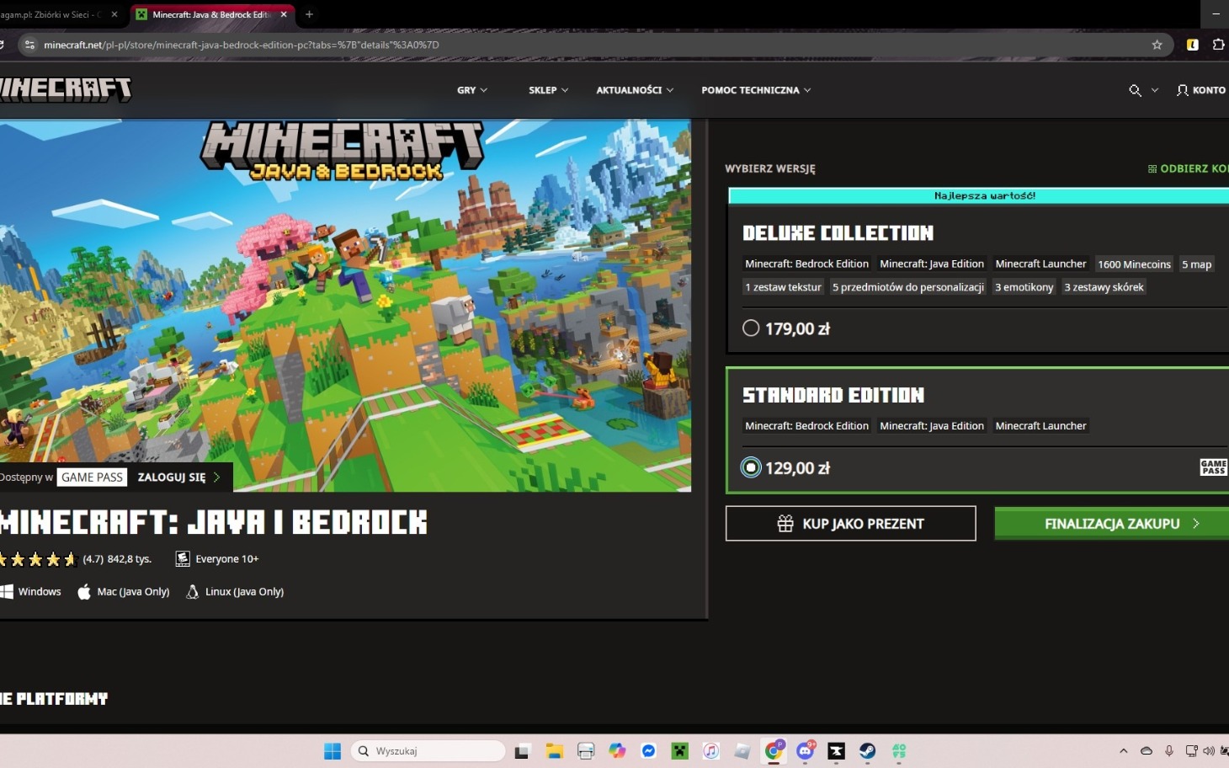Click the browser address bar URL
Viewport: 1229px width, 768px height.
click(242, 45)
